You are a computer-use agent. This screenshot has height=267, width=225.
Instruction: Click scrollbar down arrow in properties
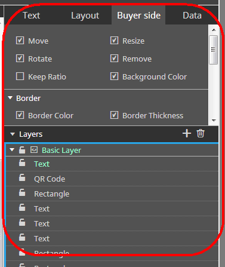(214, 120)
